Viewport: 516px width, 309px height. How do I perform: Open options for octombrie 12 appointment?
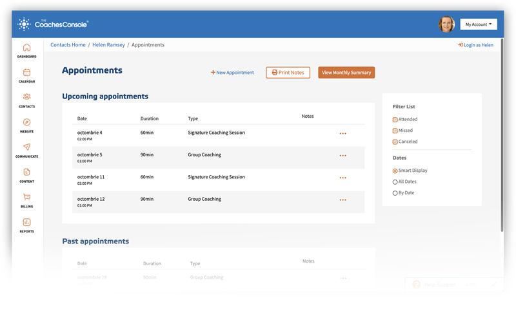click(x=342, y=200)
